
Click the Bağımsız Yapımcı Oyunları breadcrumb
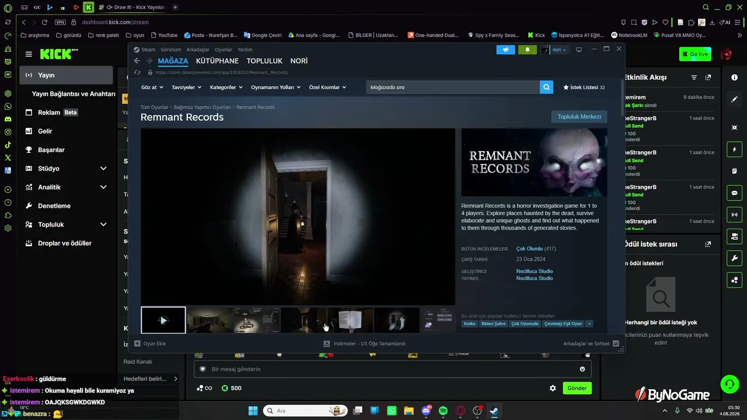tap(203, 107)
